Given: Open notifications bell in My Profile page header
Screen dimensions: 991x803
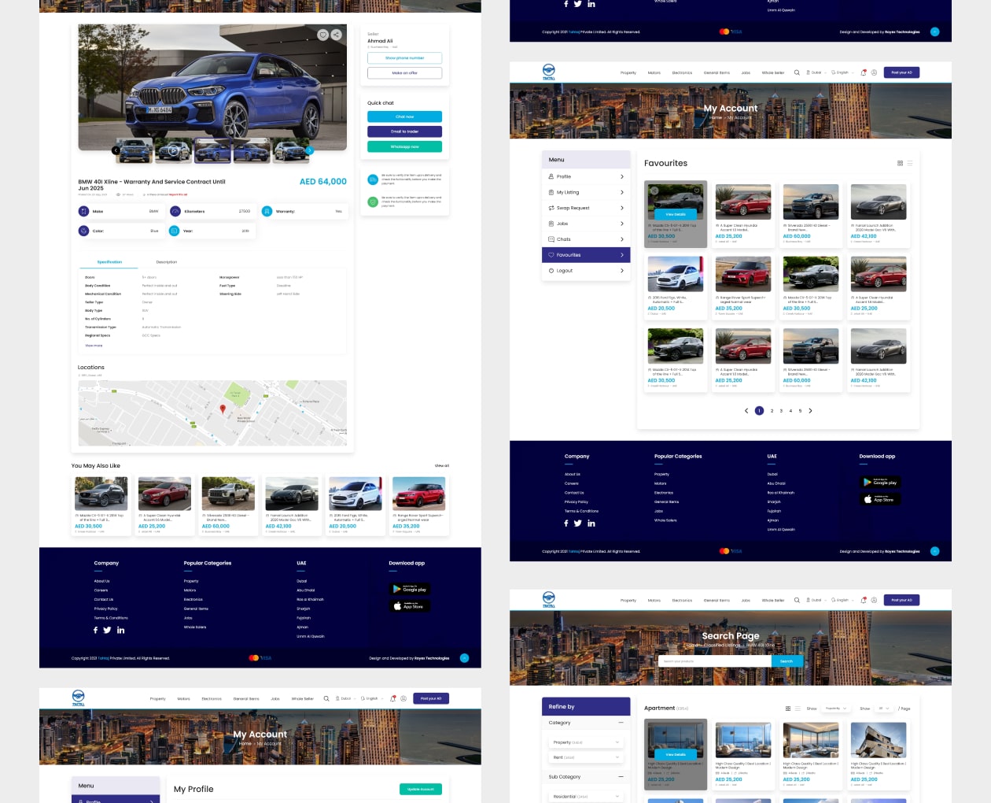Looking at the screenshot, I should pyautogui.click(x=393, y=698).
